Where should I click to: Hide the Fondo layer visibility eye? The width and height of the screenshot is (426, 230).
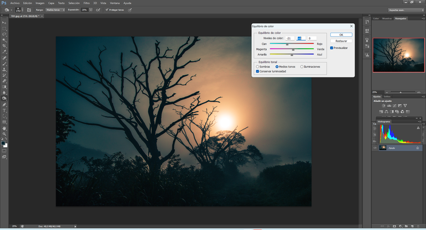click(x=375, y=148)
